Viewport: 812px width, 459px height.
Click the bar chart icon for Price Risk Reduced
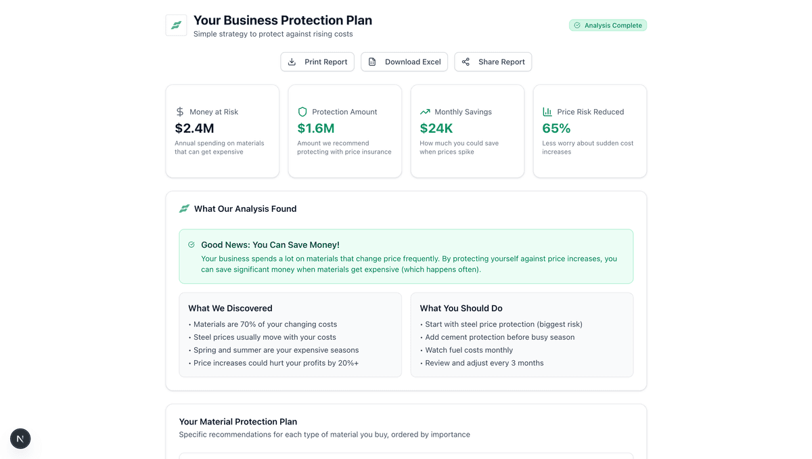547,112
